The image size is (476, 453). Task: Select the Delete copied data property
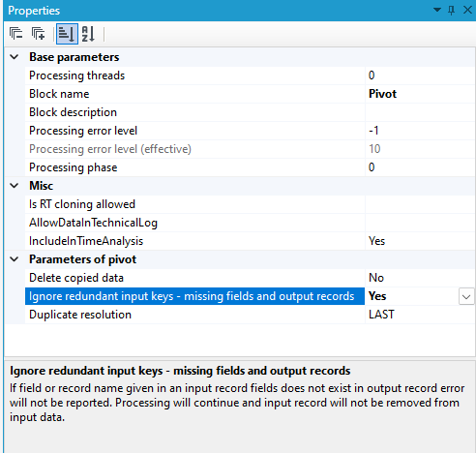click(x=76, y=278)
